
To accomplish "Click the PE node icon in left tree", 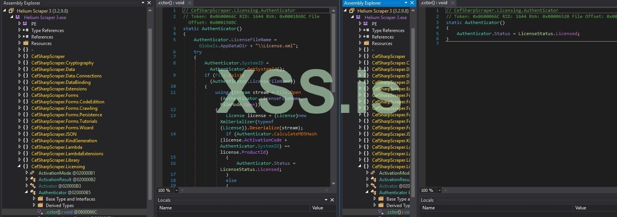I will [x=25, y=24].
